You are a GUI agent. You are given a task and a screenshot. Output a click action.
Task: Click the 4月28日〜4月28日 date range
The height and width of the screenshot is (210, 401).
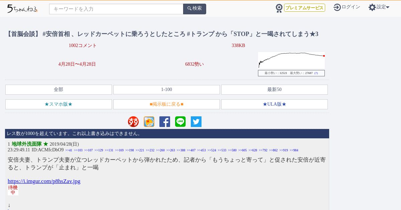pyautogui.click(x=77, y=64)
